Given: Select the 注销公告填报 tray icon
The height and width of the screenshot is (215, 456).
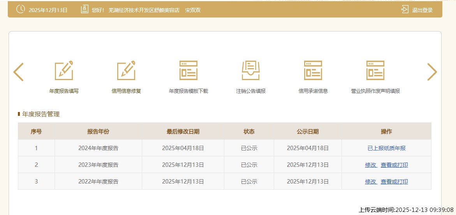Looking at the screenshot, I should pyautogui.click(x=251, y=71).
